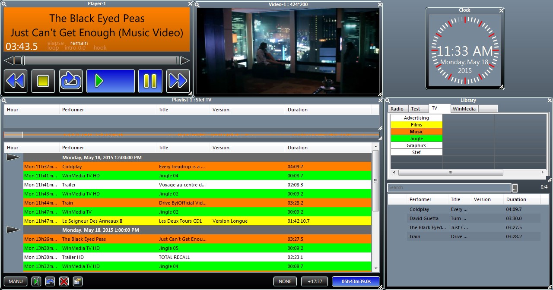
Task: Click the green skip-to-next icon in the playlist toolbar
Action: [36, 281]
